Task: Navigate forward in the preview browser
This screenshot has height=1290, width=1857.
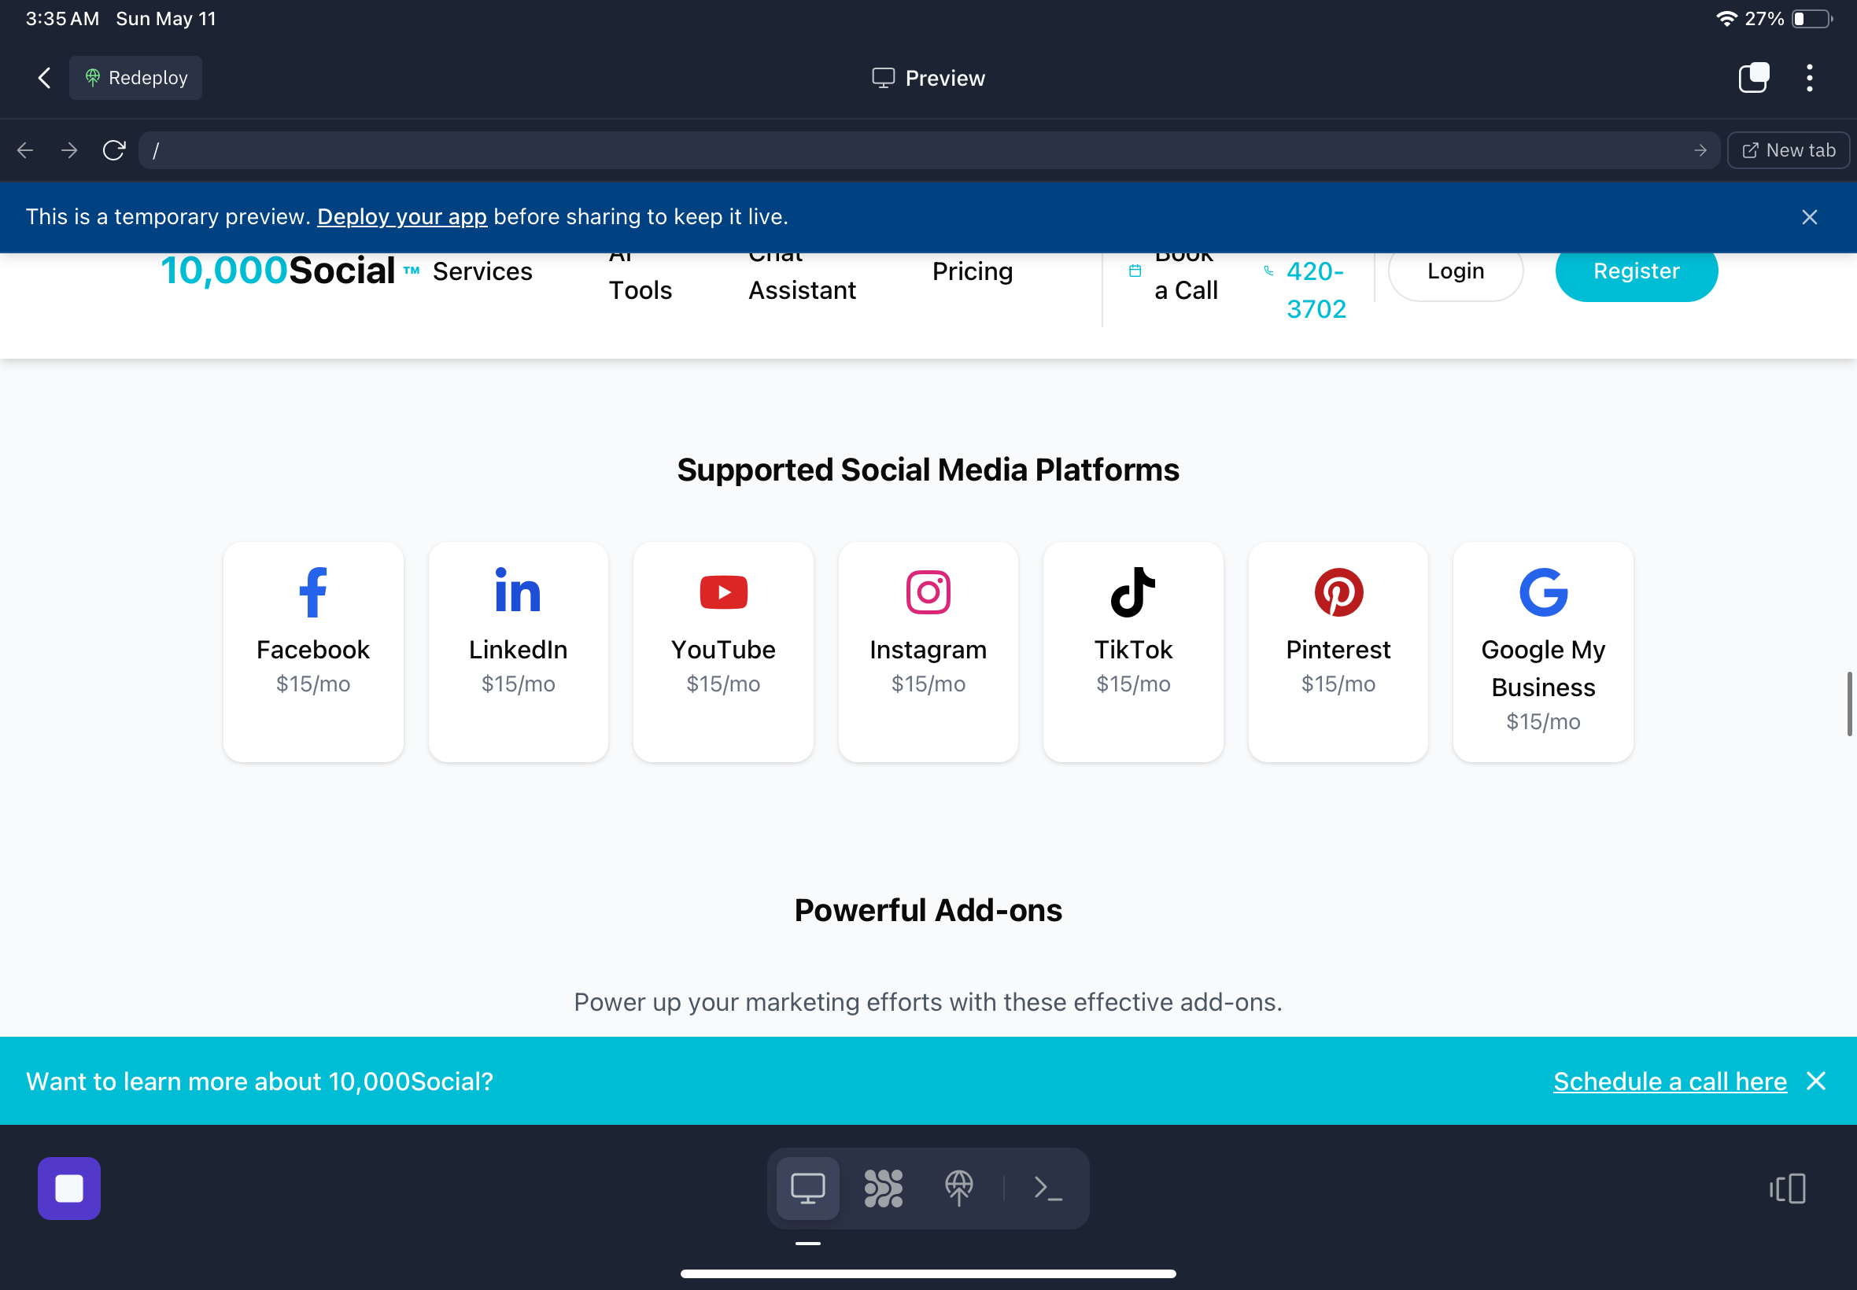Action: click(69, 150)
